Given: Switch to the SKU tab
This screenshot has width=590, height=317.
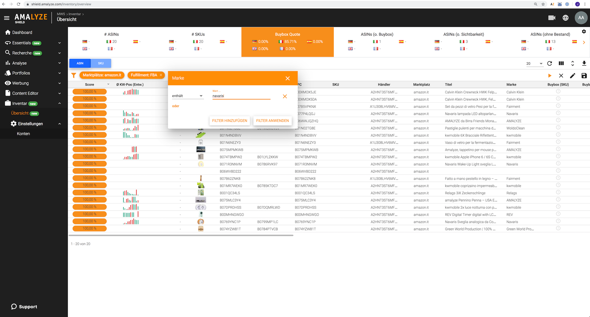Looking at the screenshot, I should 101,63.
